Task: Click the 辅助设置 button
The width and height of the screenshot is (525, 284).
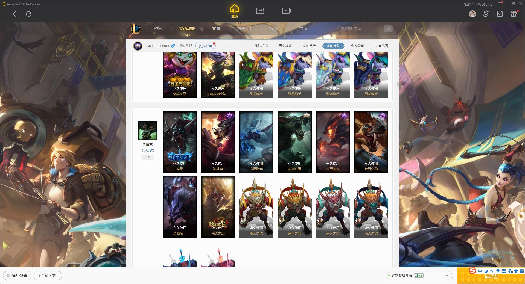Action: click(x=17, y=276)
